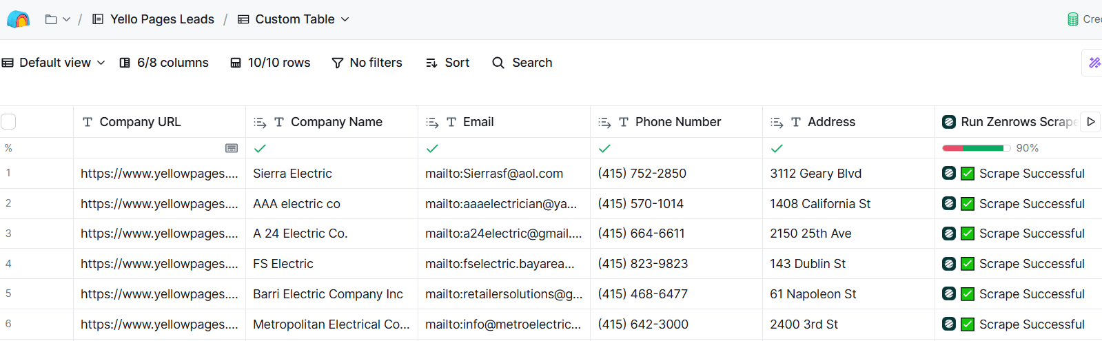Click the Clay rainbow logo
Image resolution: width=1102 pixels, height=341 pixels.
pos(19,19)
